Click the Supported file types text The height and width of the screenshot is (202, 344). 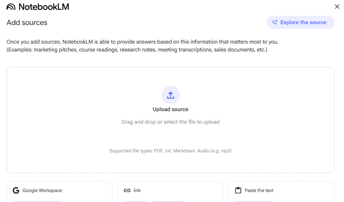171,151
